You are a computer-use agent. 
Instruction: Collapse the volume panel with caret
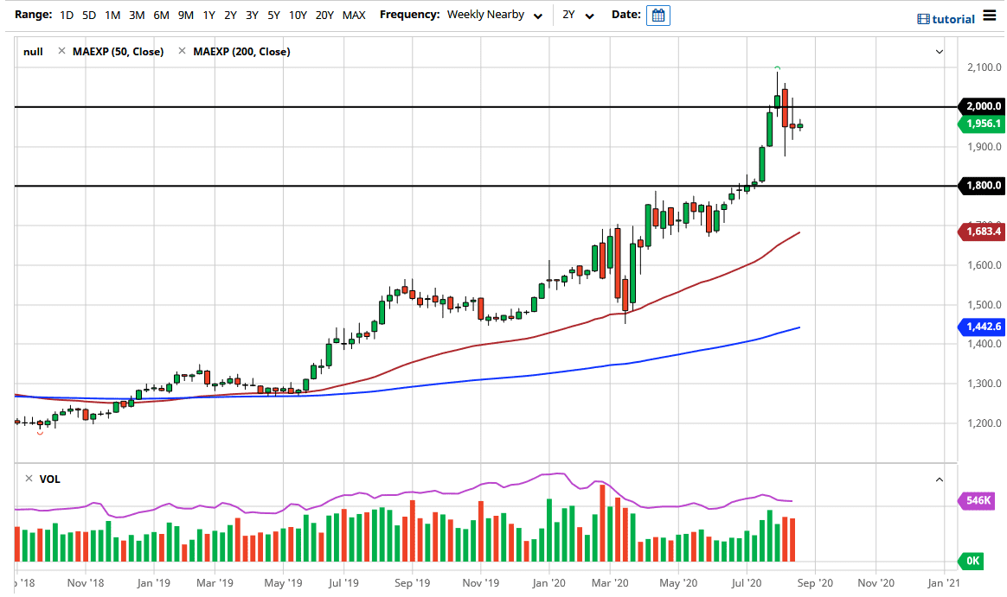pyautogui.click(x=940, y=480)
